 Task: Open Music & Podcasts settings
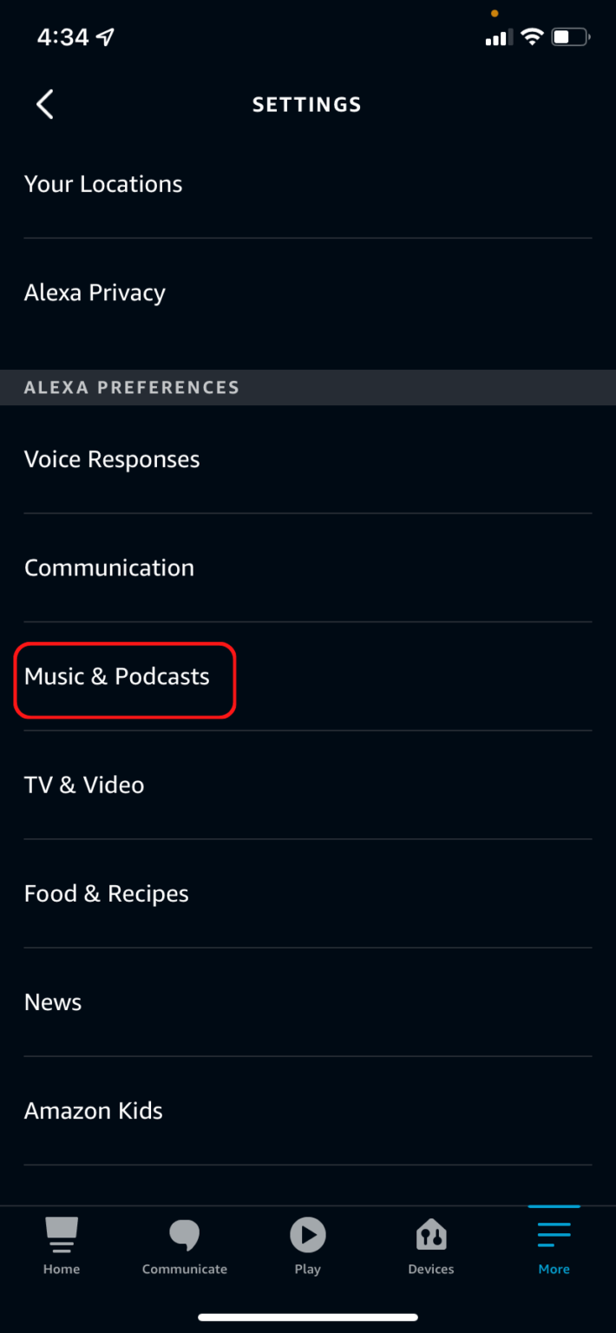pyautogui.click(x=118, y=676)
